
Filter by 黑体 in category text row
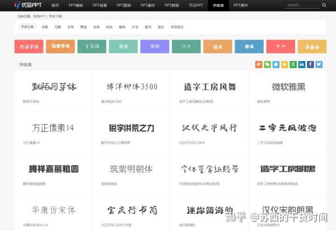(84, 27)
